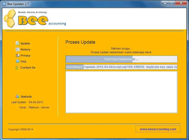
Task: Click the 'Mudah, Akurat, & Untung.' slogan
Action: point(33,12)
